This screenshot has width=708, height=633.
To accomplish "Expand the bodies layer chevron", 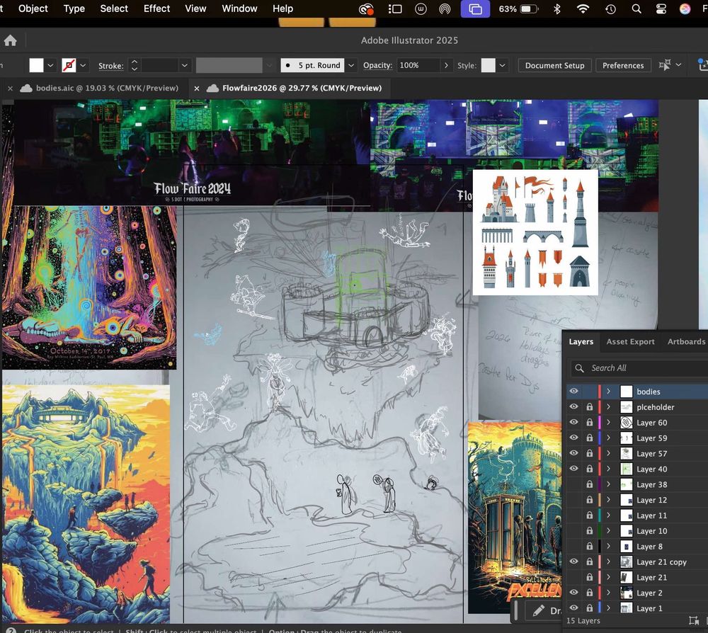I will coord(609,392).
